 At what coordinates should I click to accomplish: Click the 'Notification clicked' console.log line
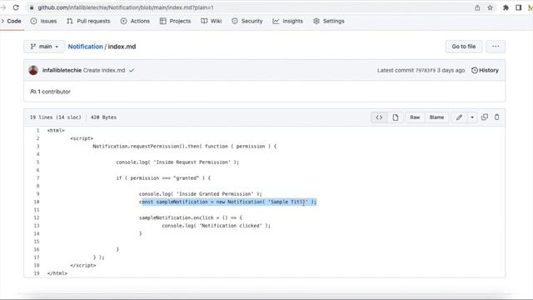click(x=217, y=226)
